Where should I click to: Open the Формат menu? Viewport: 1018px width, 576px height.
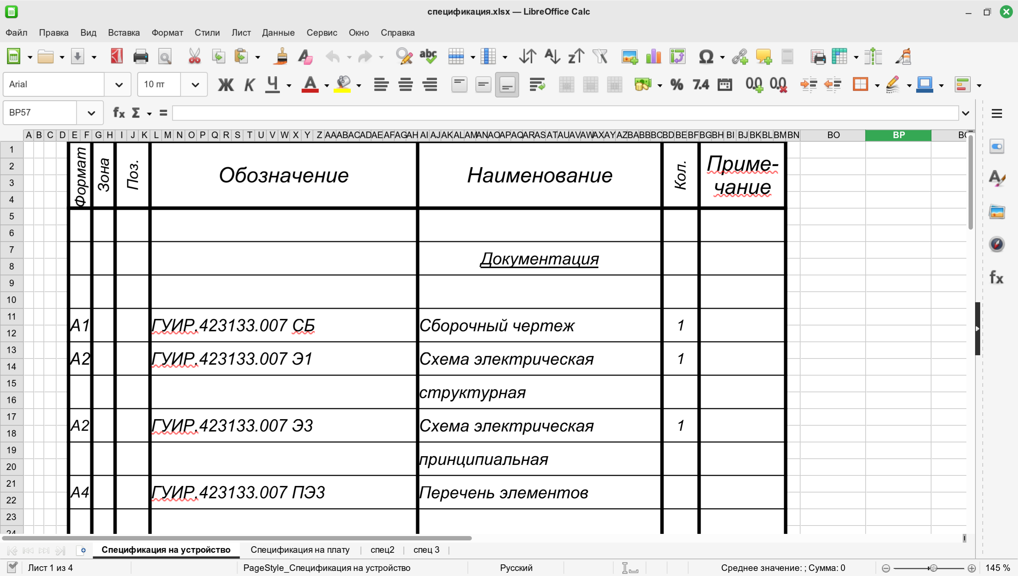click(x=167, y=32)
